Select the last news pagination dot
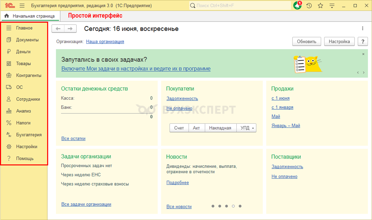 pyautogui.click(x=240, y=206)
